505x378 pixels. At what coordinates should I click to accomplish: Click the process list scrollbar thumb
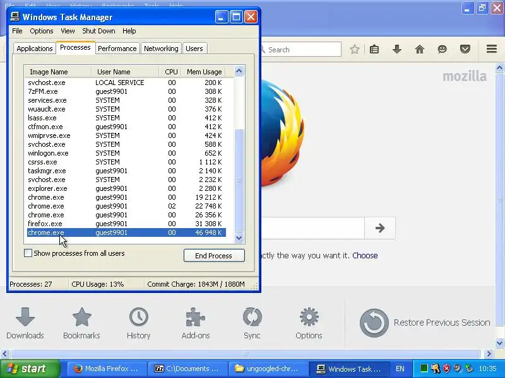[239, 180]
